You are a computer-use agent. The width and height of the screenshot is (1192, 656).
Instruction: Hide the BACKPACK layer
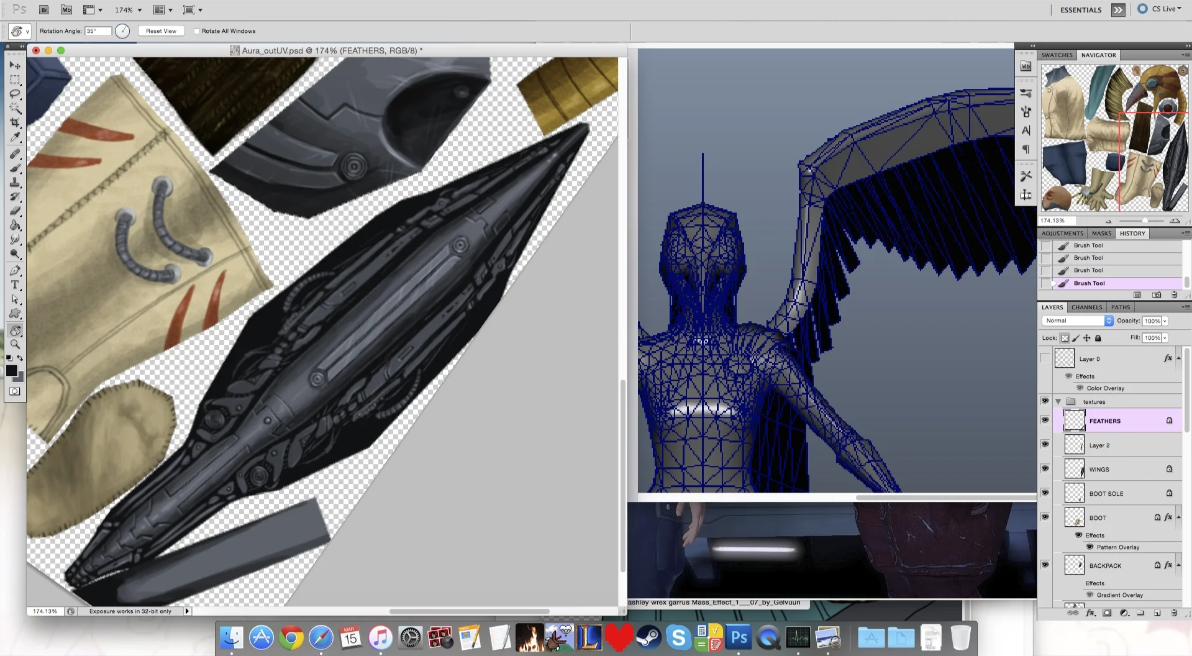coord(1045,565)
